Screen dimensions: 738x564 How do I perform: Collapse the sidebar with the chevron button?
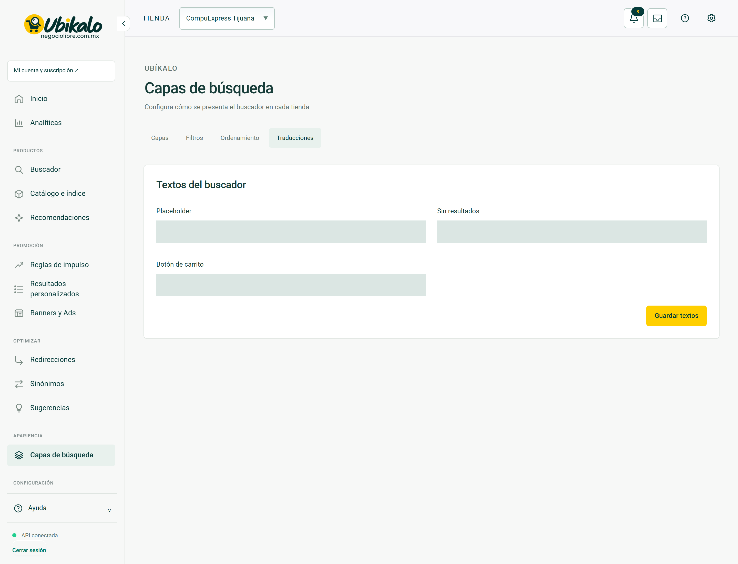coord(124,24)
